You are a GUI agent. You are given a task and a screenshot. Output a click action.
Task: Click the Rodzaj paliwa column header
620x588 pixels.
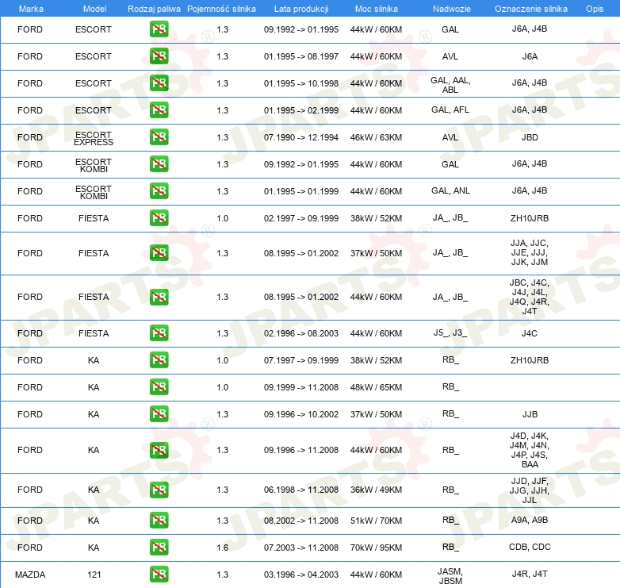tap(154, 9)
